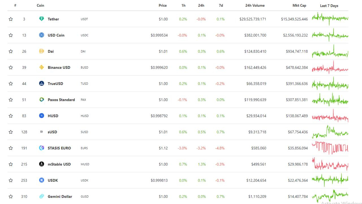The width and height of the screenshot is (362, 204).
Task: Sort by the Coin column header
Action: [x=40, y=5]
